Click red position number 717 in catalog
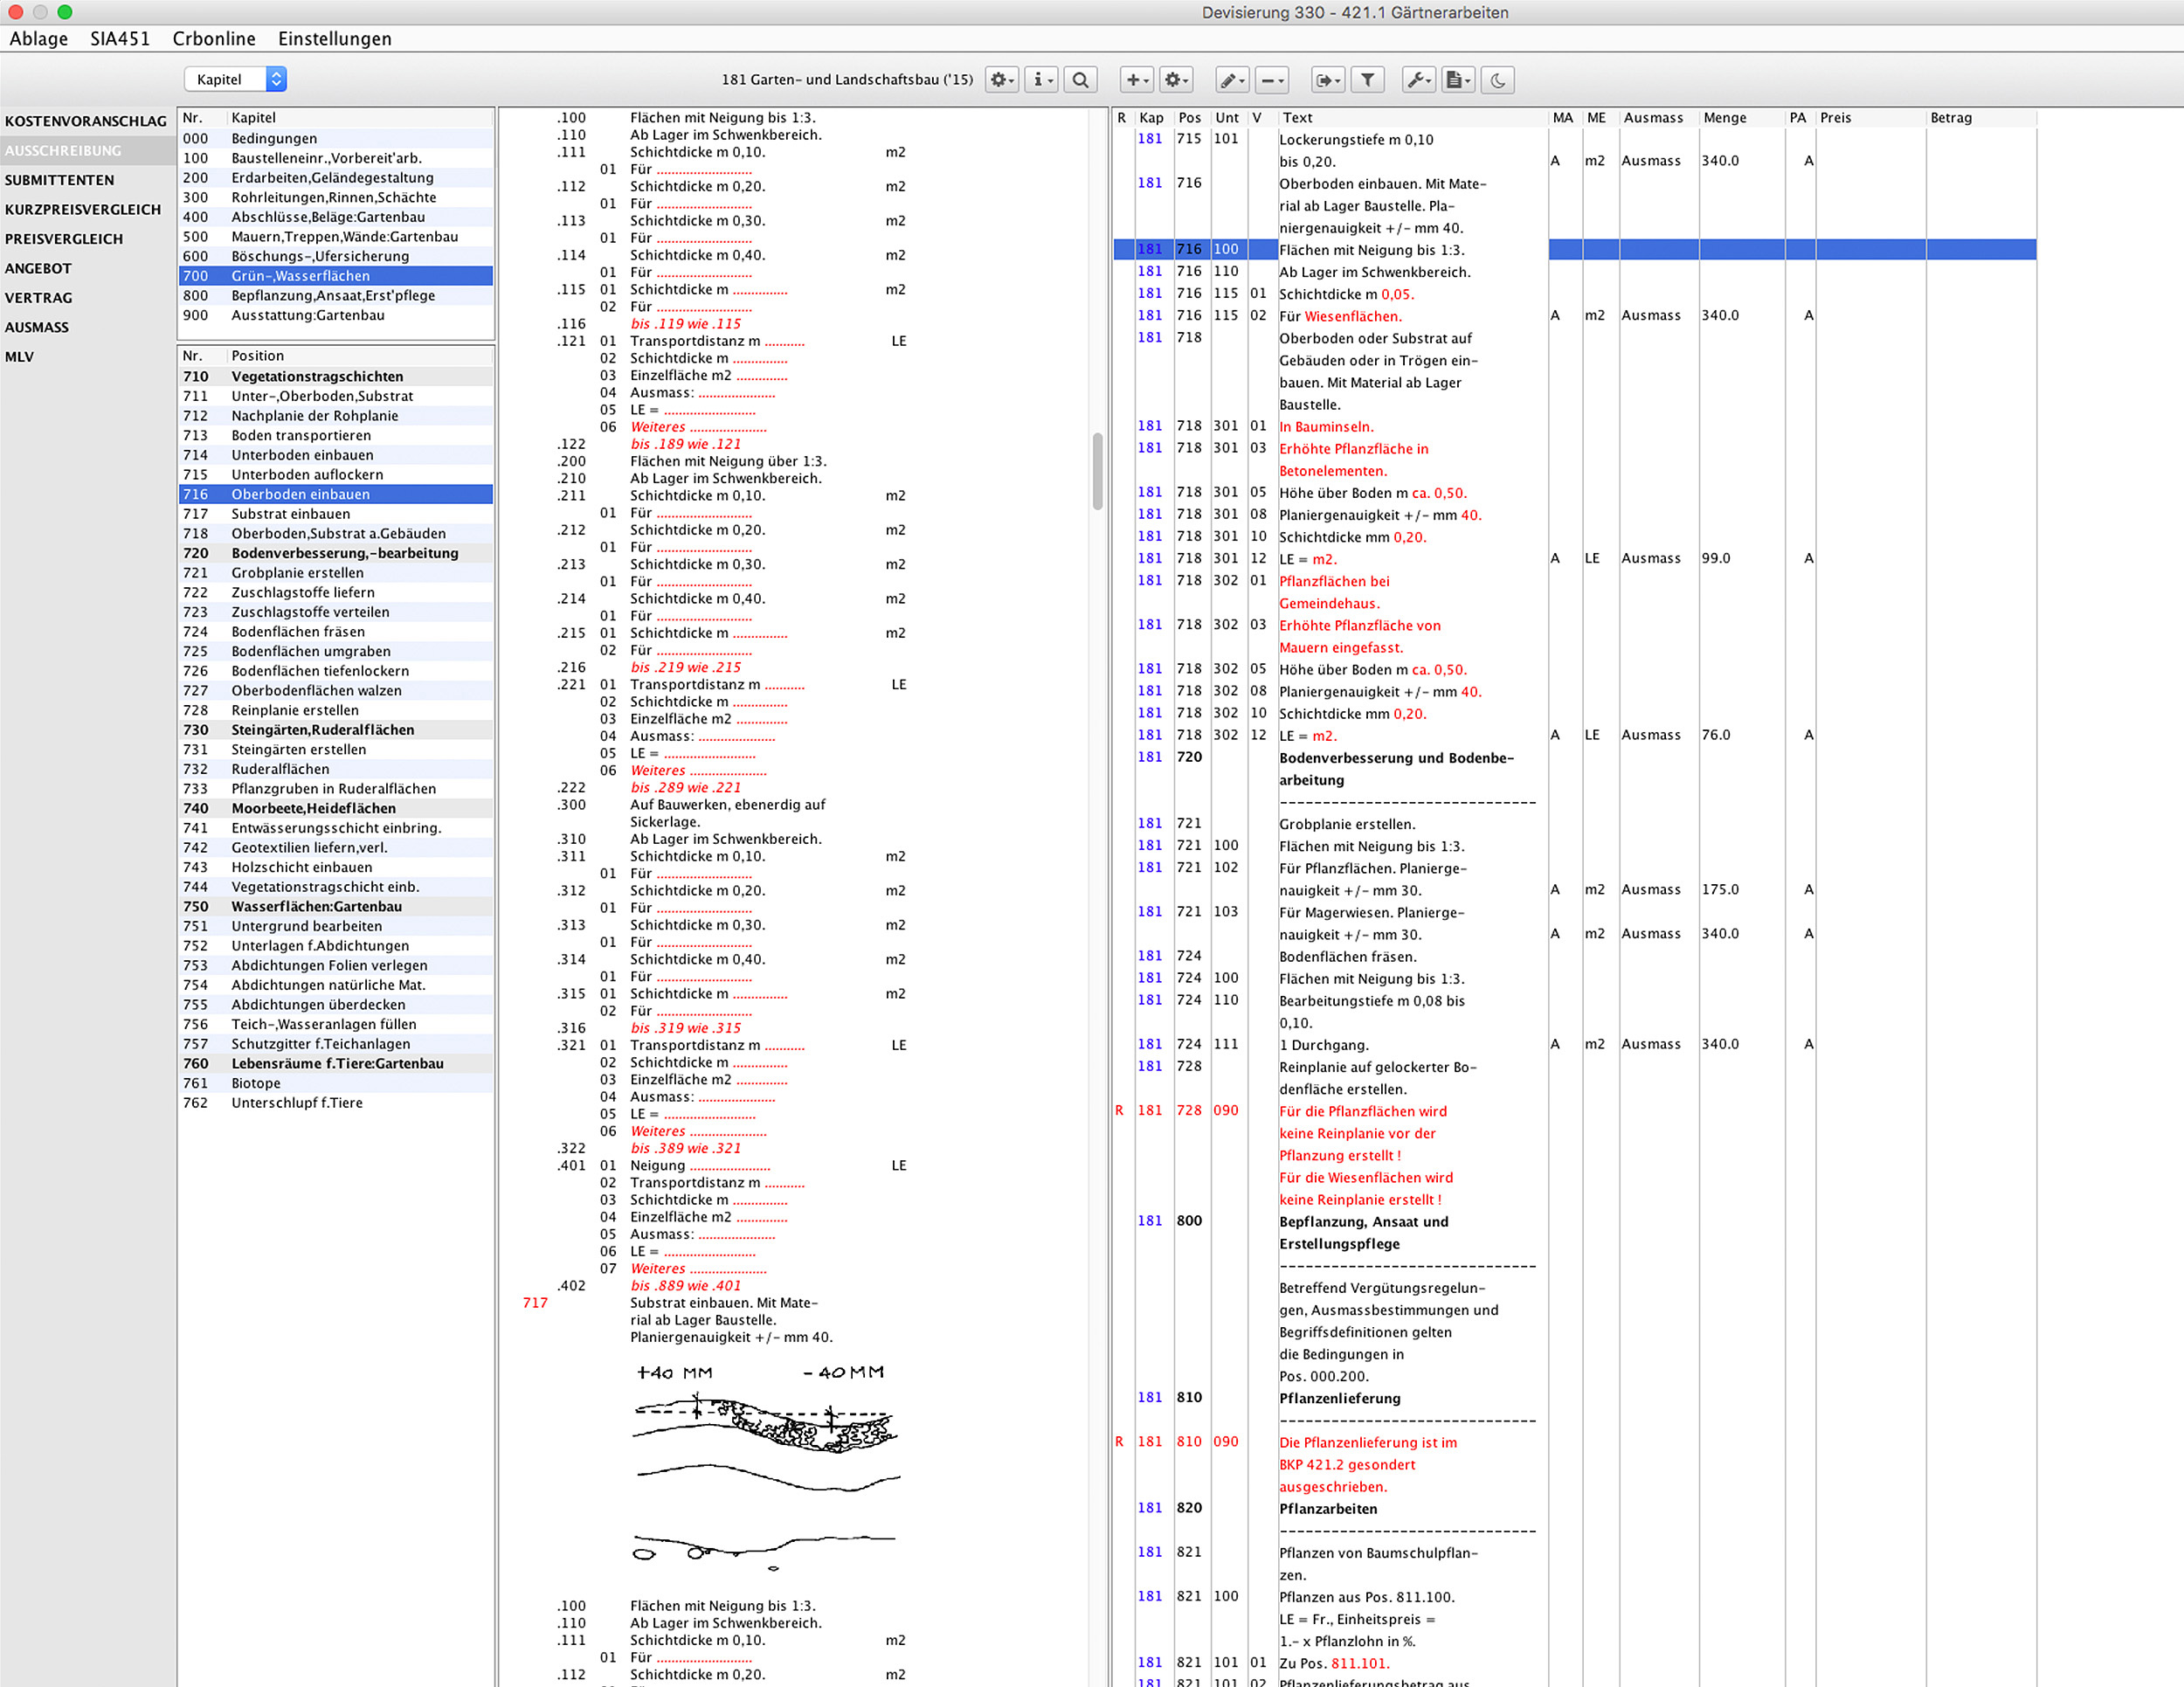 point(535,1302)
